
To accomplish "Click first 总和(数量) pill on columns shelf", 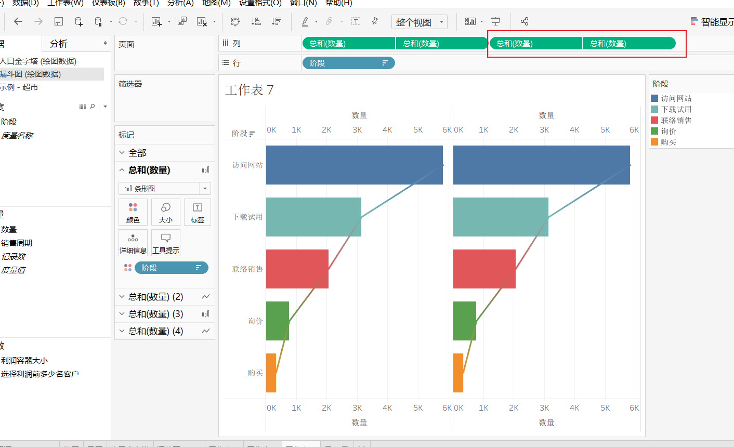I will coord(348,44).
